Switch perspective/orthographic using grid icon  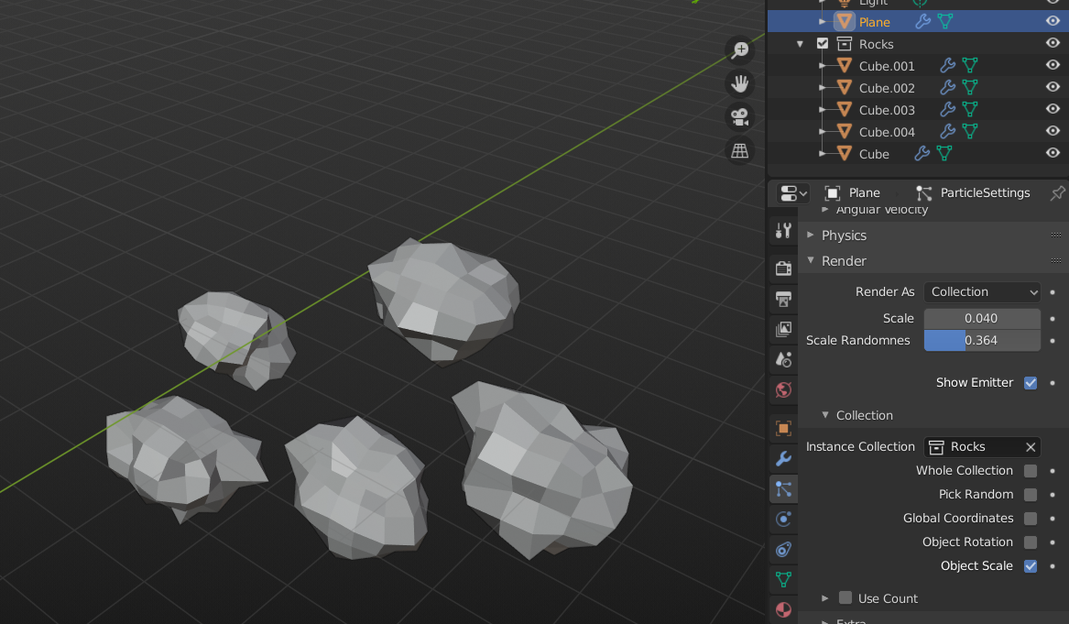(x=740, y=150)
